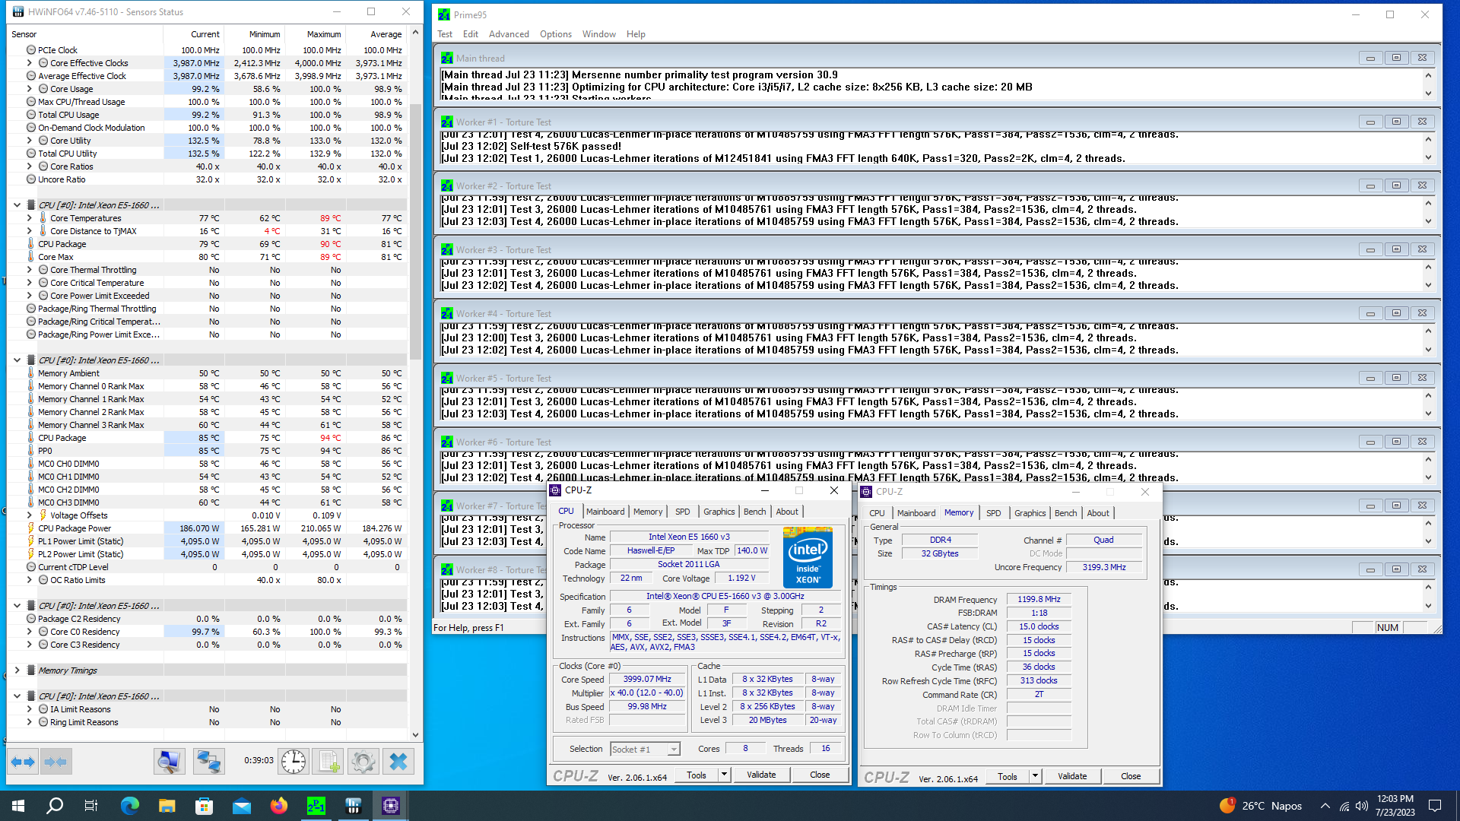The width and height of the screenshot is (1460, 821).
Task: Click the Maximum column header in HWiNFO
Action: click(x=324, y=34)
